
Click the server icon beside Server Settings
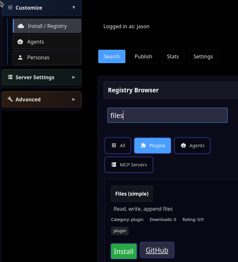(10, 77)
